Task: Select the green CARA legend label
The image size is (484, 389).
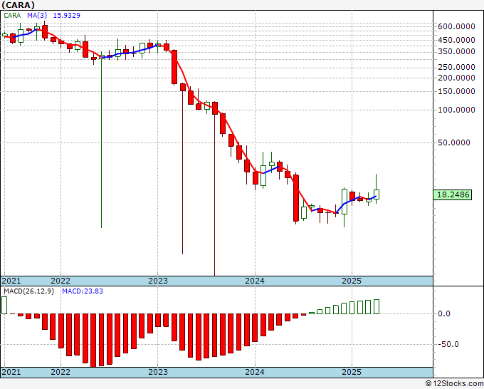Action: click(x=12, y=16)
